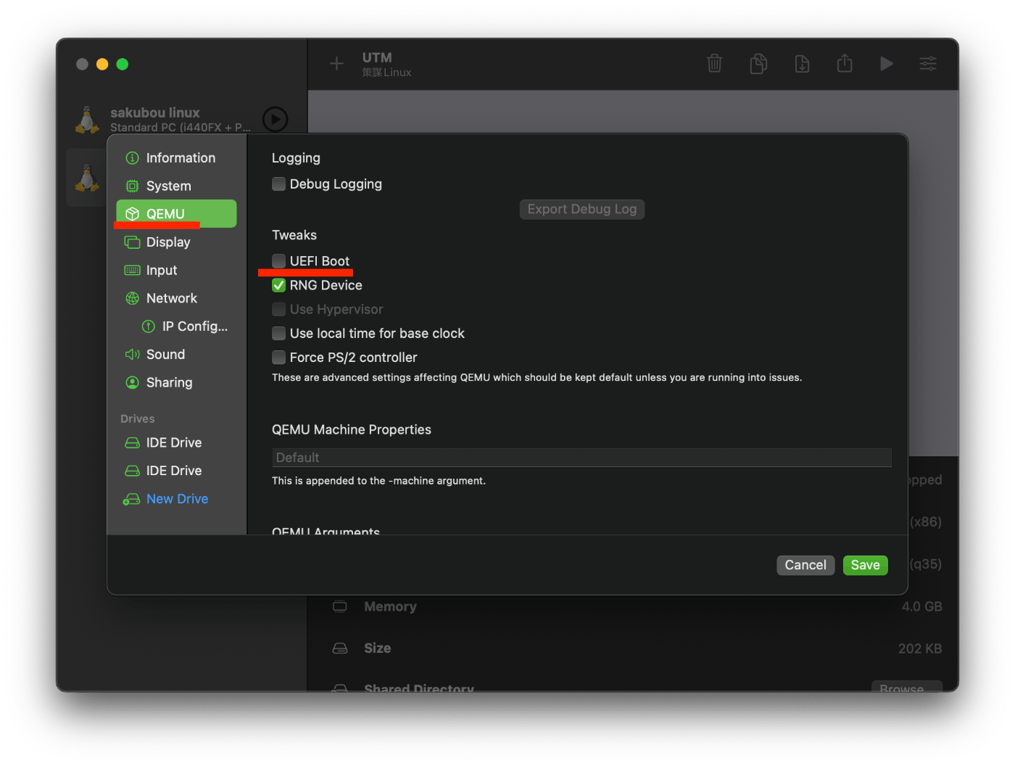Click the Display monitor icon

click(x=132, y=242)
